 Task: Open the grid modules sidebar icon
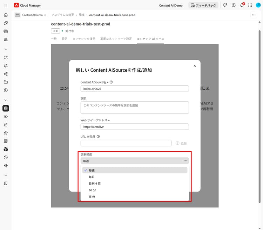click(x=6, y=57)
